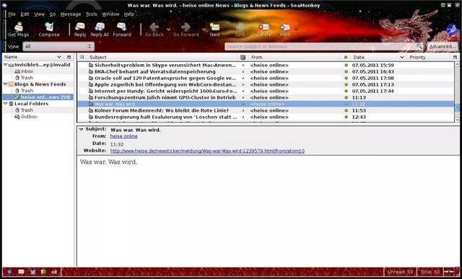Select the Inbox folder

tap(27, 71)
